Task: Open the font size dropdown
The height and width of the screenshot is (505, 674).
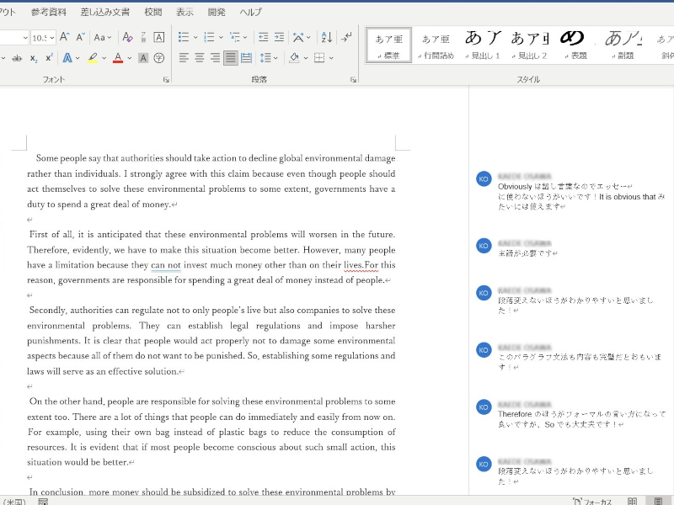Action: (x=52, y=37)
